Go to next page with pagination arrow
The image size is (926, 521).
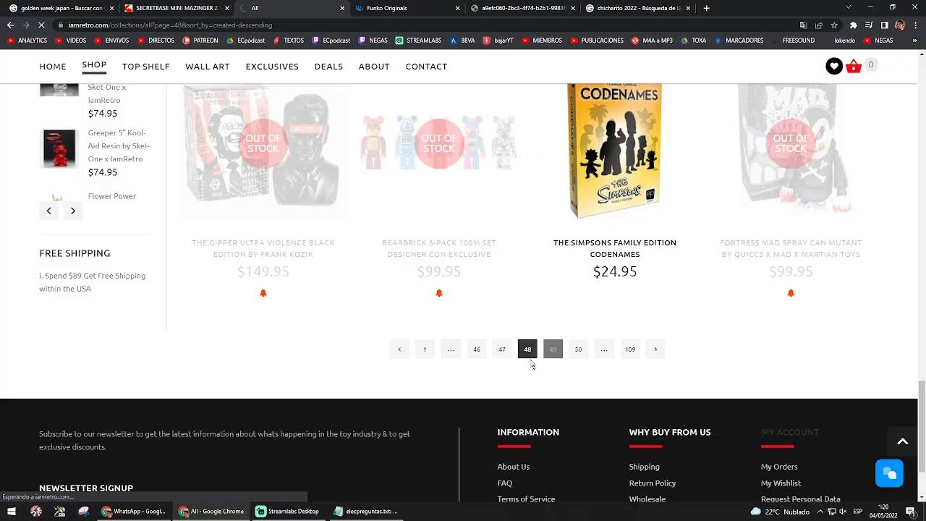click(655, 350)
